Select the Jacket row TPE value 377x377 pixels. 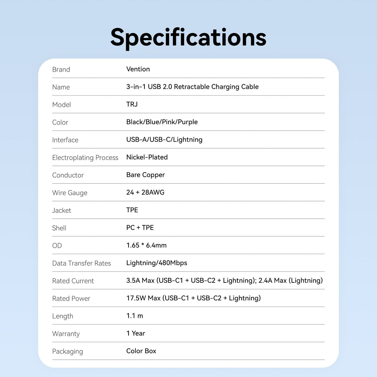click(x=132, y=210)
